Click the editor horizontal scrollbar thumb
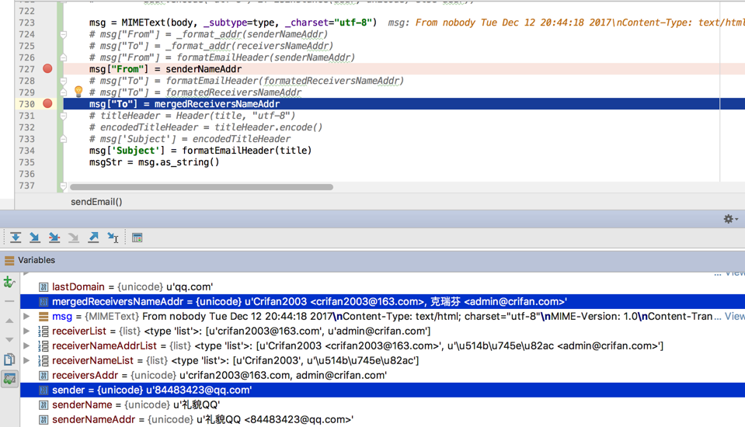 (201, 186)
